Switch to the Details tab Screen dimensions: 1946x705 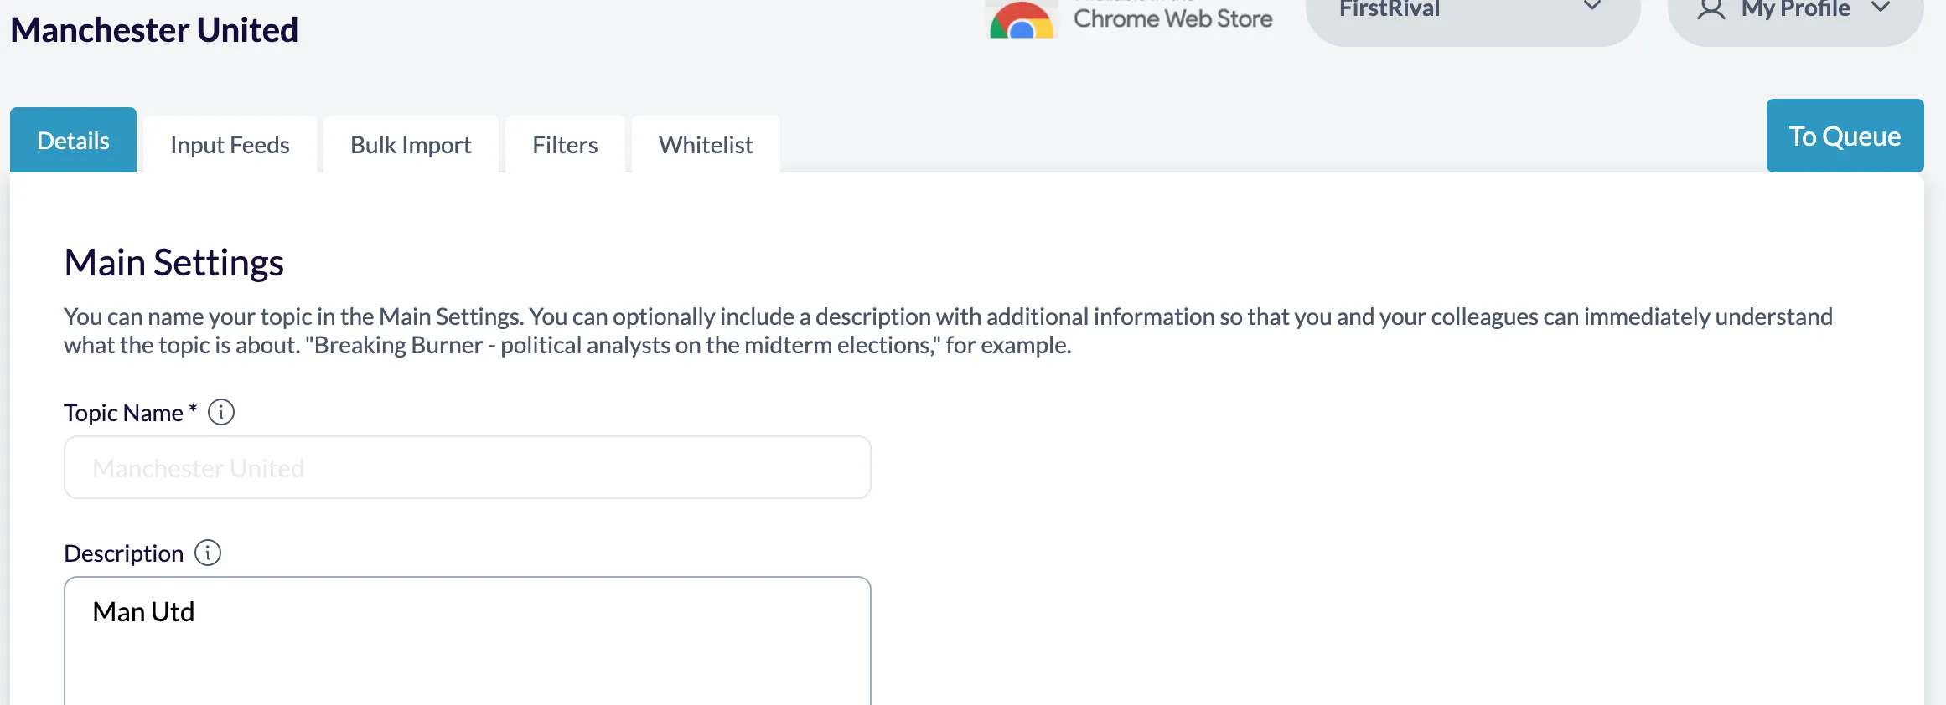point(73,141)
